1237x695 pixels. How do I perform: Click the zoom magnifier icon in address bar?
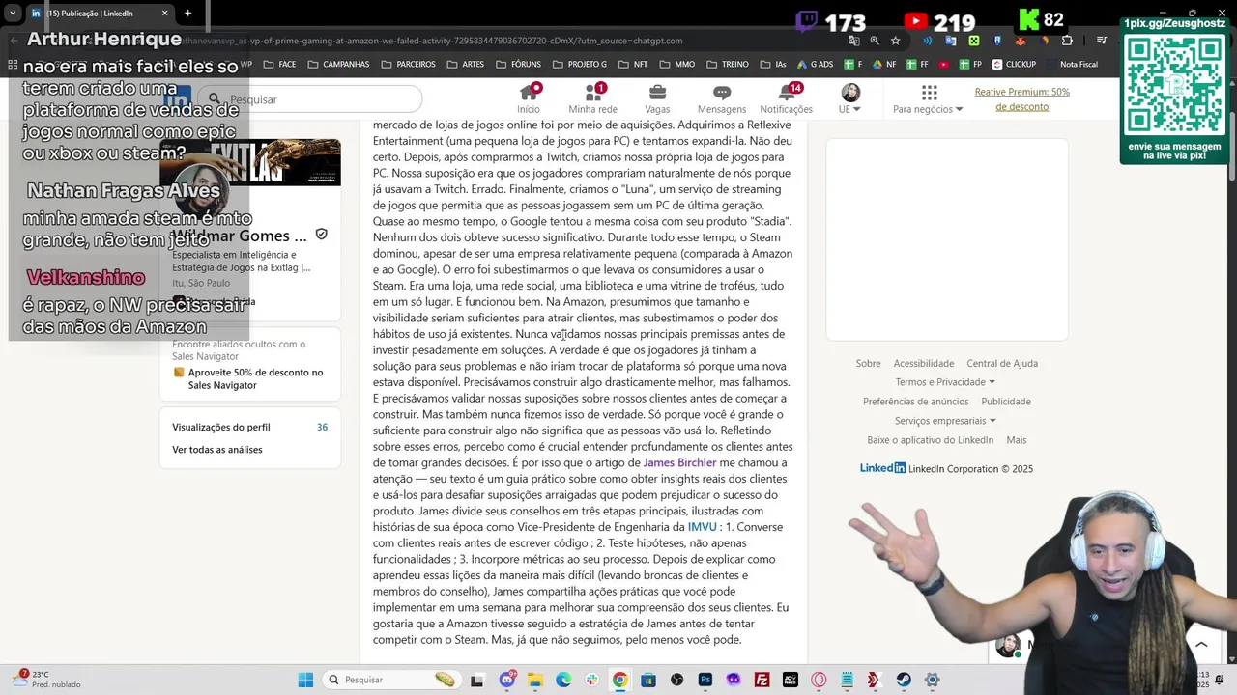pyautogui.click(x=875, y=41)
